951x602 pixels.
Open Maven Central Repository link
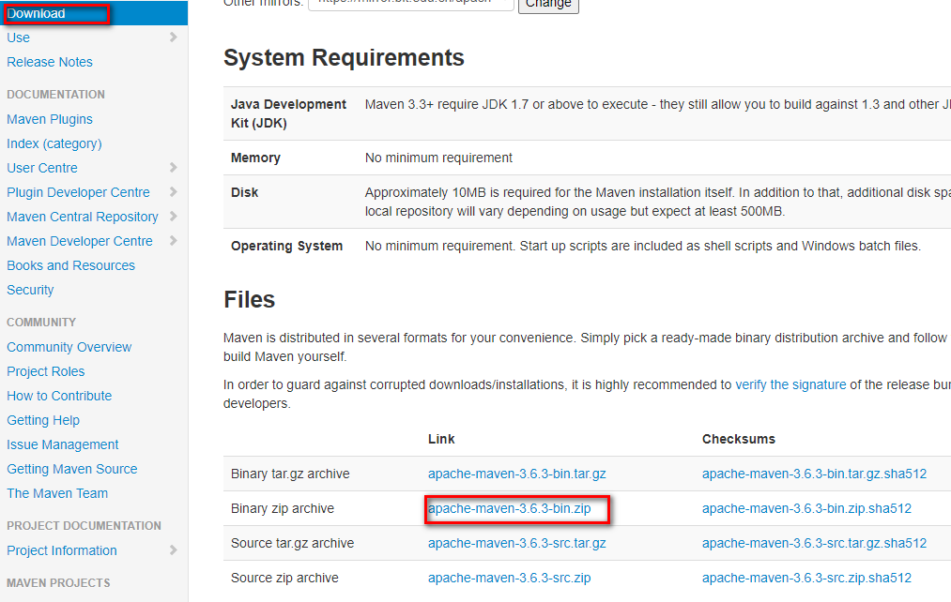pyautogui.click(x=83, y=217)
